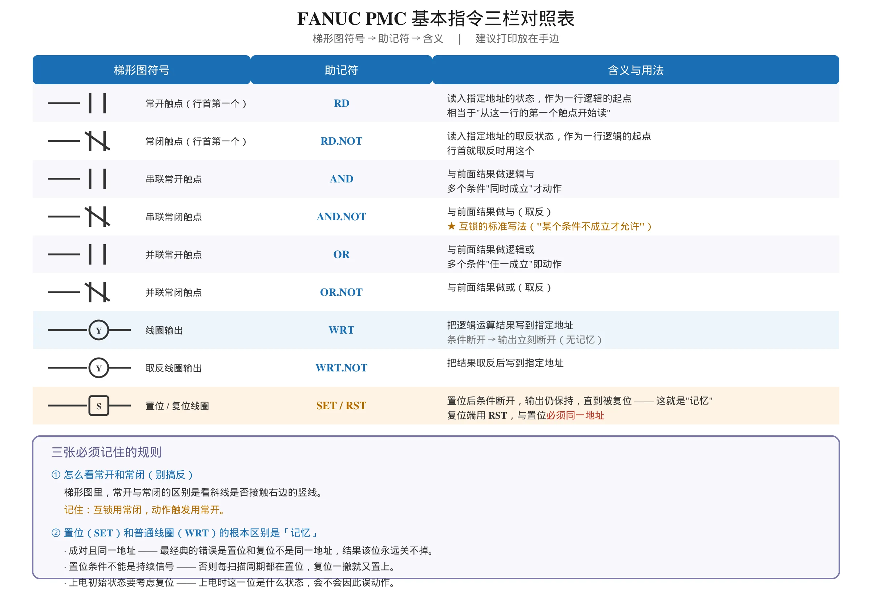Click the subtitle 建议打印放在手边
This screenshot has width=872, height=596.
[x=517, y=38]
